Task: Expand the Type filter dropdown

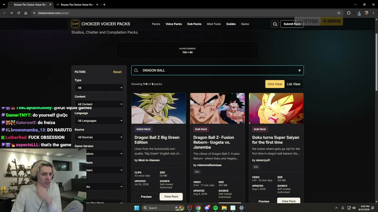Action: tap(99, 88)
